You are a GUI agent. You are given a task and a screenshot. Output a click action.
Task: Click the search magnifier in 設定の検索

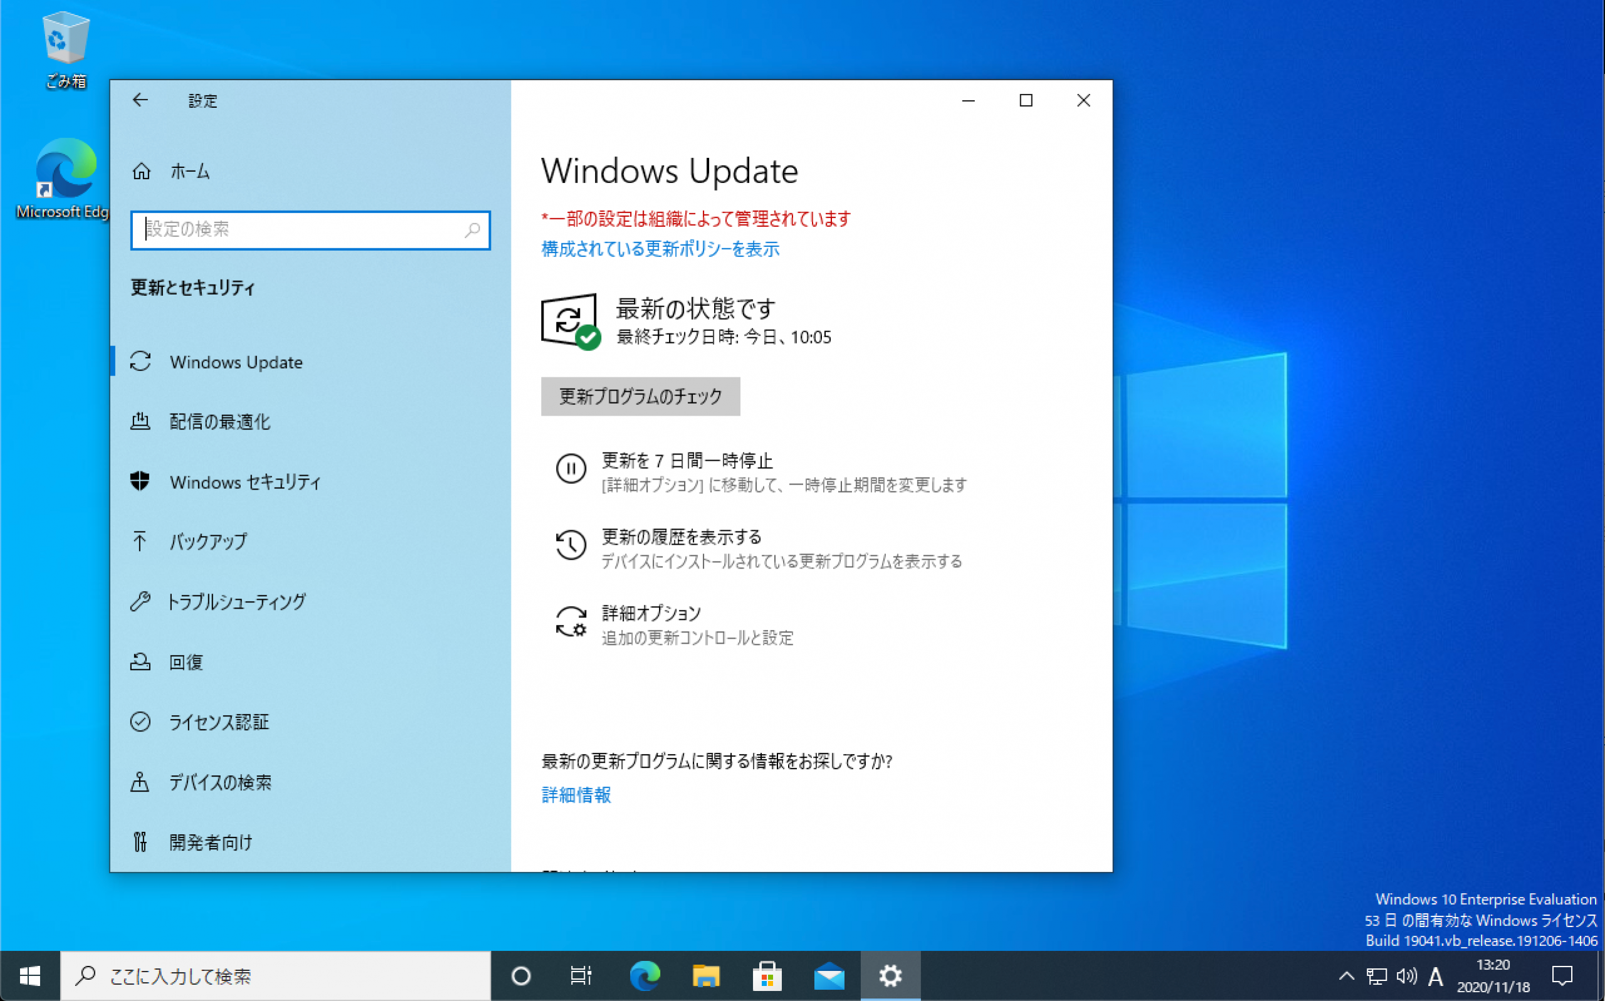click(472, 230)
